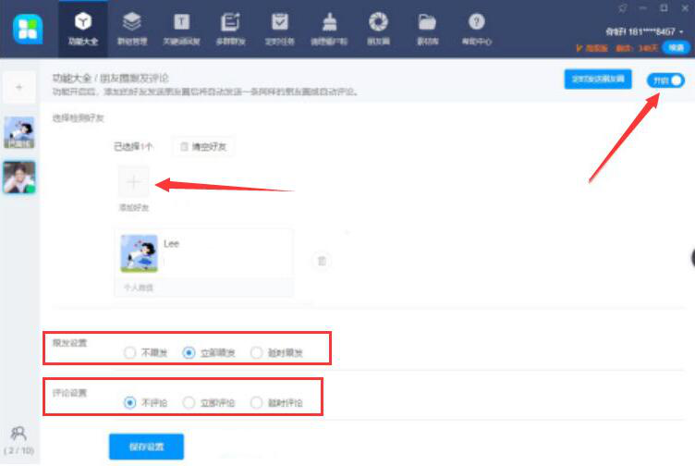The width and height of the screenshot is (695, 466).
Task: Open the help center question mark tab
Action: pos(477,30)
